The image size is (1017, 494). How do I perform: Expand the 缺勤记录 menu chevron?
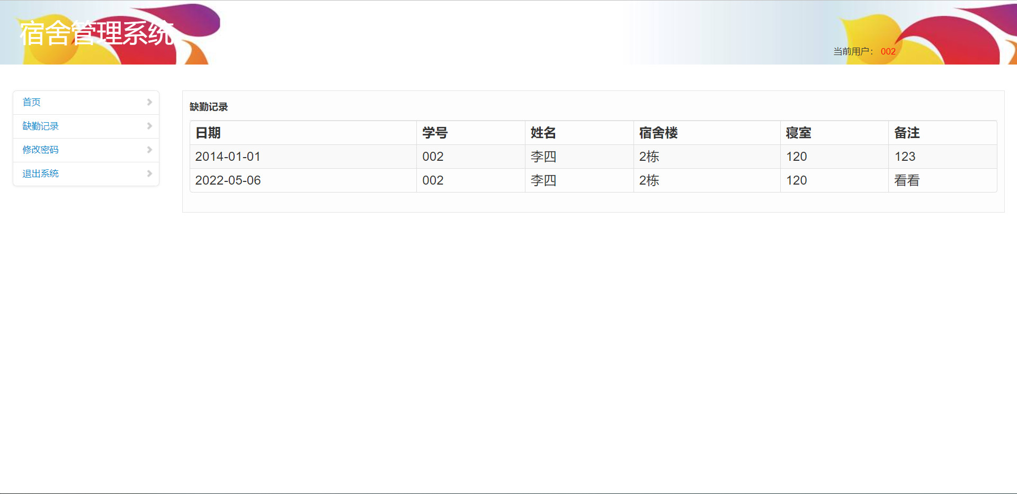[150, 126]
